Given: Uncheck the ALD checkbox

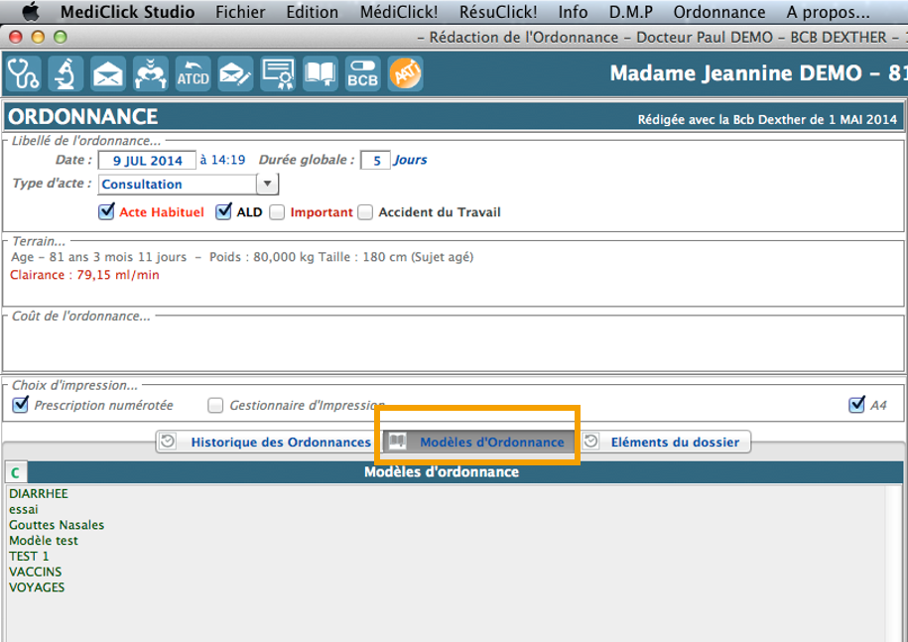Looking at the screenshot, I should [223, 212].
